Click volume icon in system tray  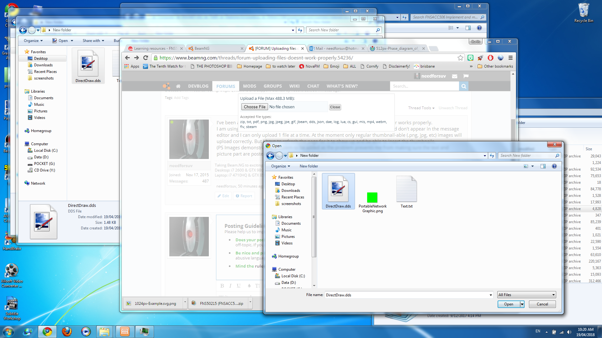[569, 332]
